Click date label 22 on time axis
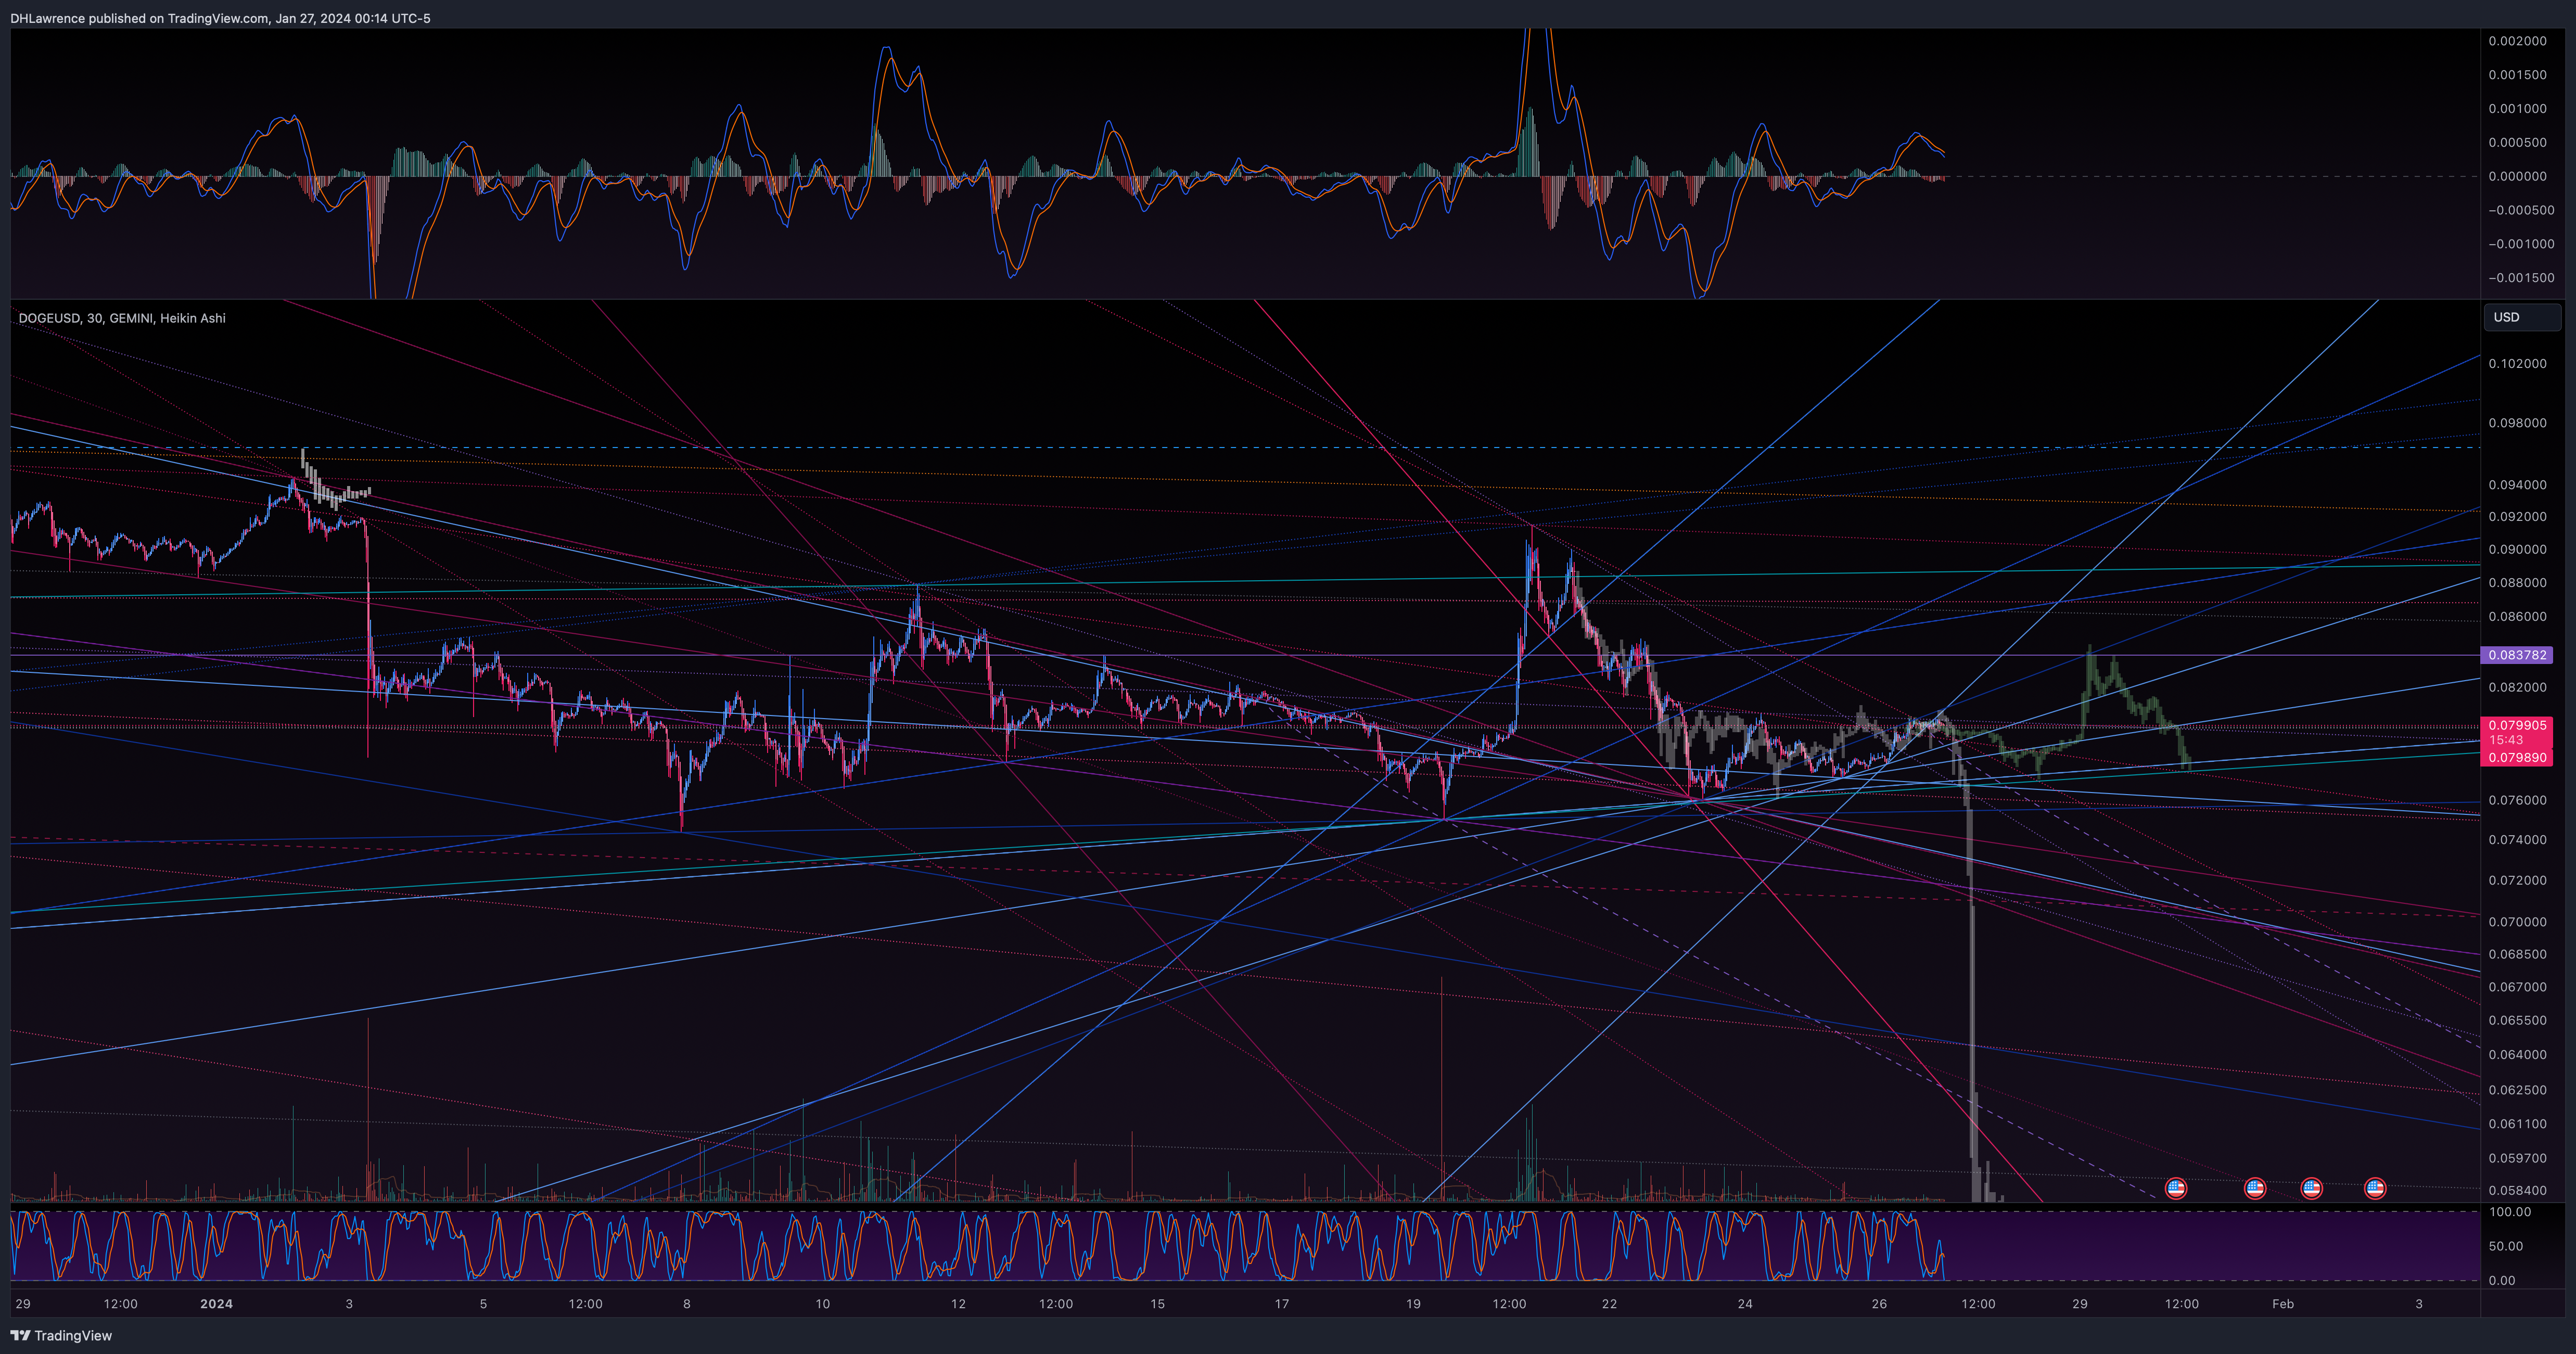 (x=1609, y=1304)
